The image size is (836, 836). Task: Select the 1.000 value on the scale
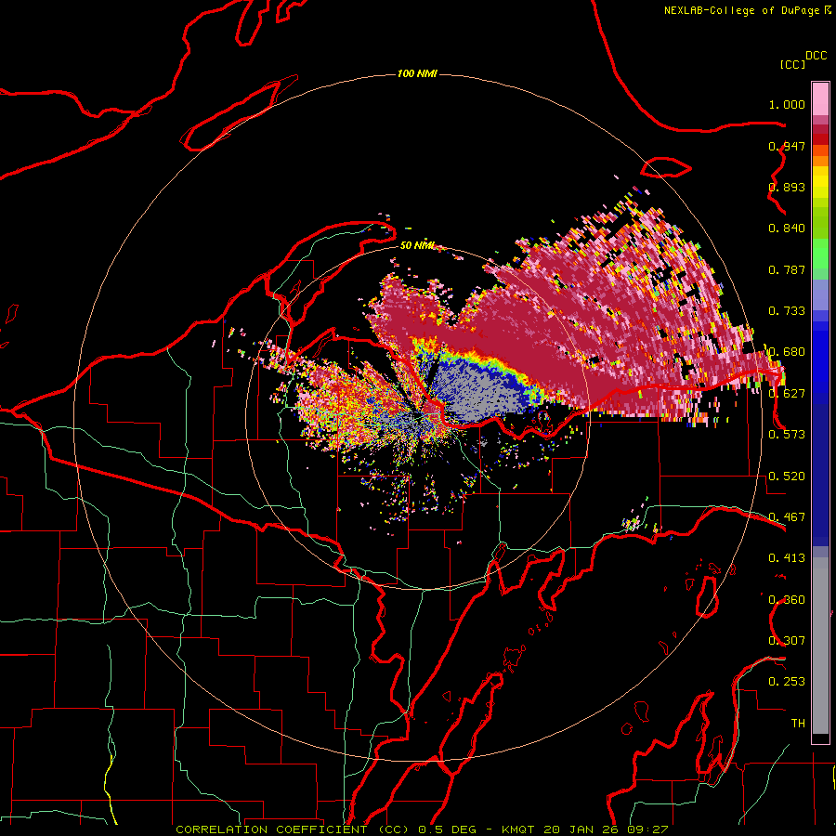787,104
